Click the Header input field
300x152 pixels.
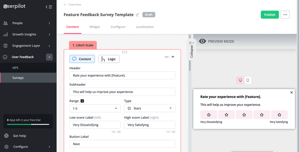[x=122, y=75]
